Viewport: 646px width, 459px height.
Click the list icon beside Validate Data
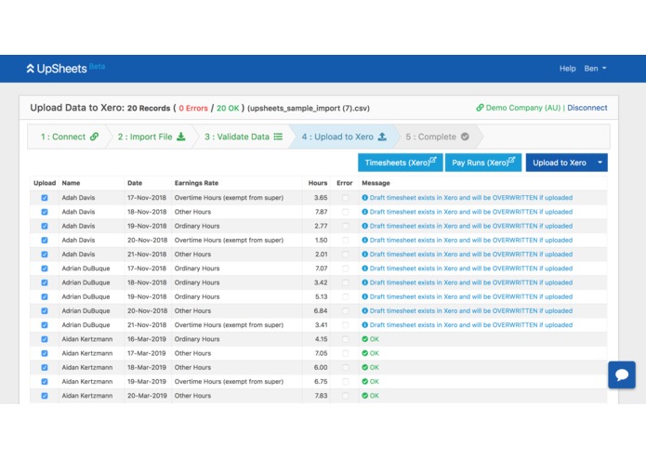pos(279,137)
